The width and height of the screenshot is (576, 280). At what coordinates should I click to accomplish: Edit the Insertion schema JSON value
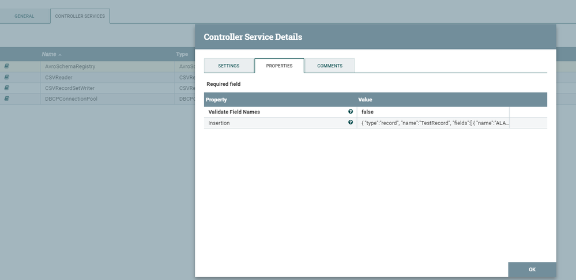click(433, 123)
